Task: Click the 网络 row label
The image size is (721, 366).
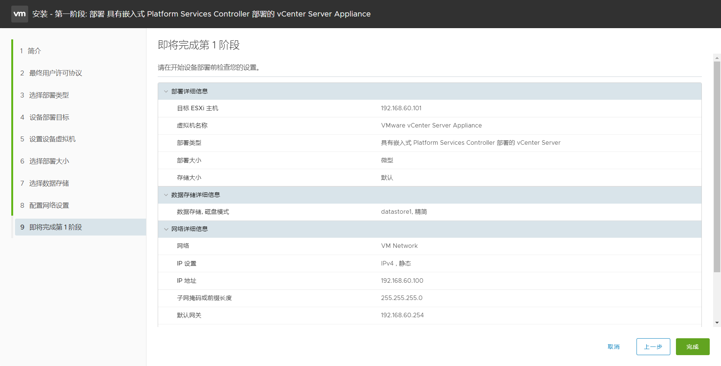Action: (183, 246)
